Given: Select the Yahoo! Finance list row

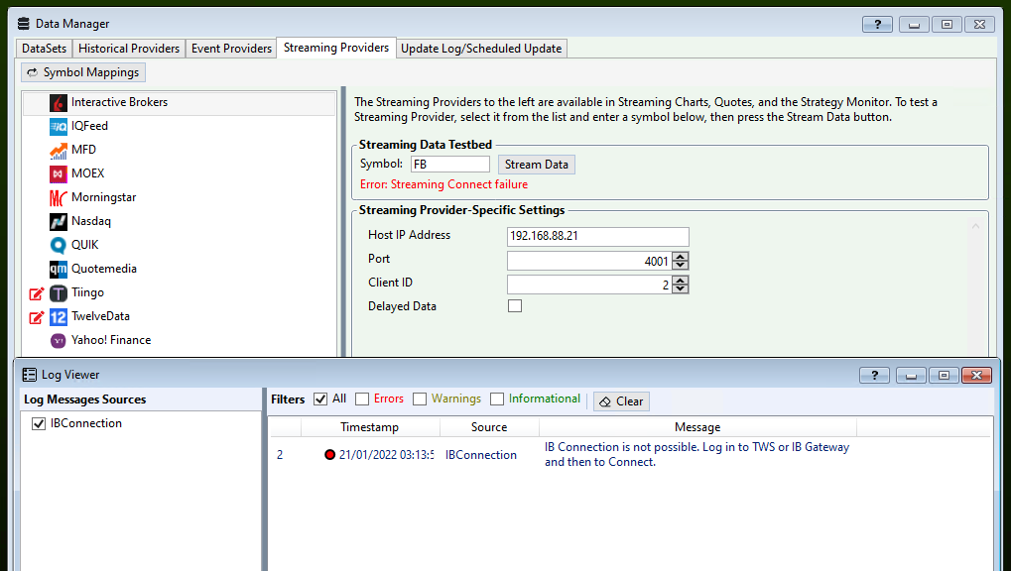Looking at the screenshot, I should [180, 340].
